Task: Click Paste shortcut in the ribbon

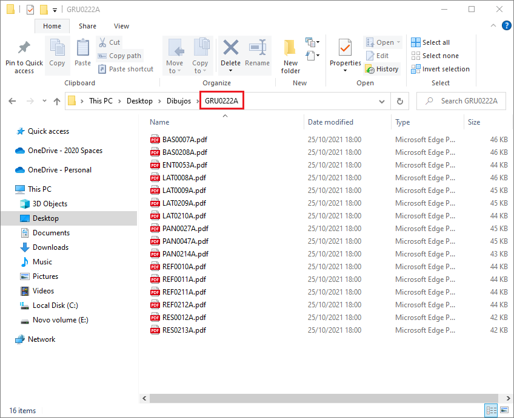Action: [126, 69]
